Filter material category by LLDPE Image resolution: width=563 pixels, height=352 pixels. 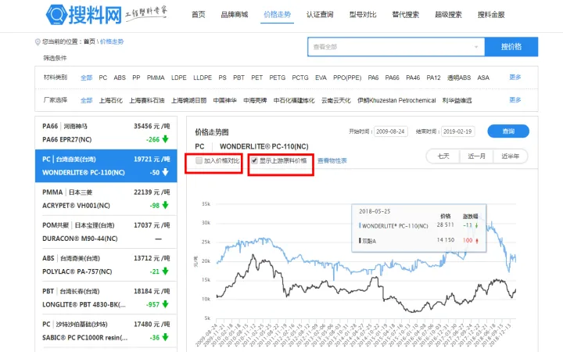(x=203, y=77)
